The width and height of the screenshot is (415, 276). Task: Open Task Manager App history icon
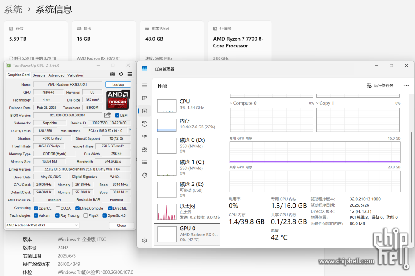pos(144,124)
